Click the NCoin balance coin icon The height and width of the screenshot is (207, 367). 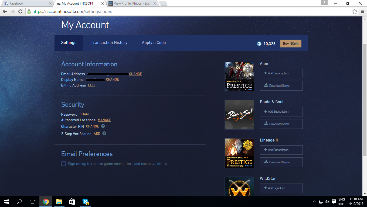click(259, 44)
